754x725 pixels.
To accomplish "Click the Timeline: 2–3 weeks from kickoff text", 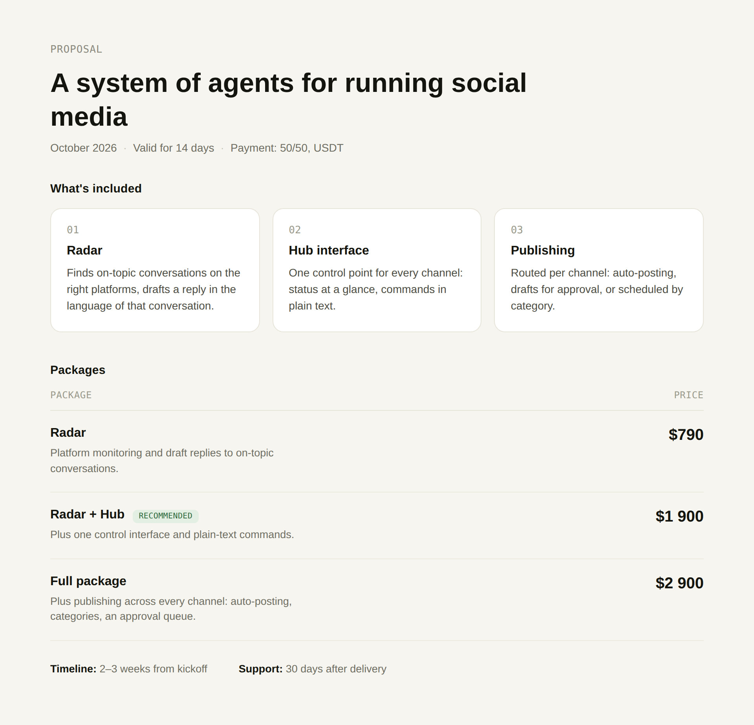I will (x=129, y=669).
